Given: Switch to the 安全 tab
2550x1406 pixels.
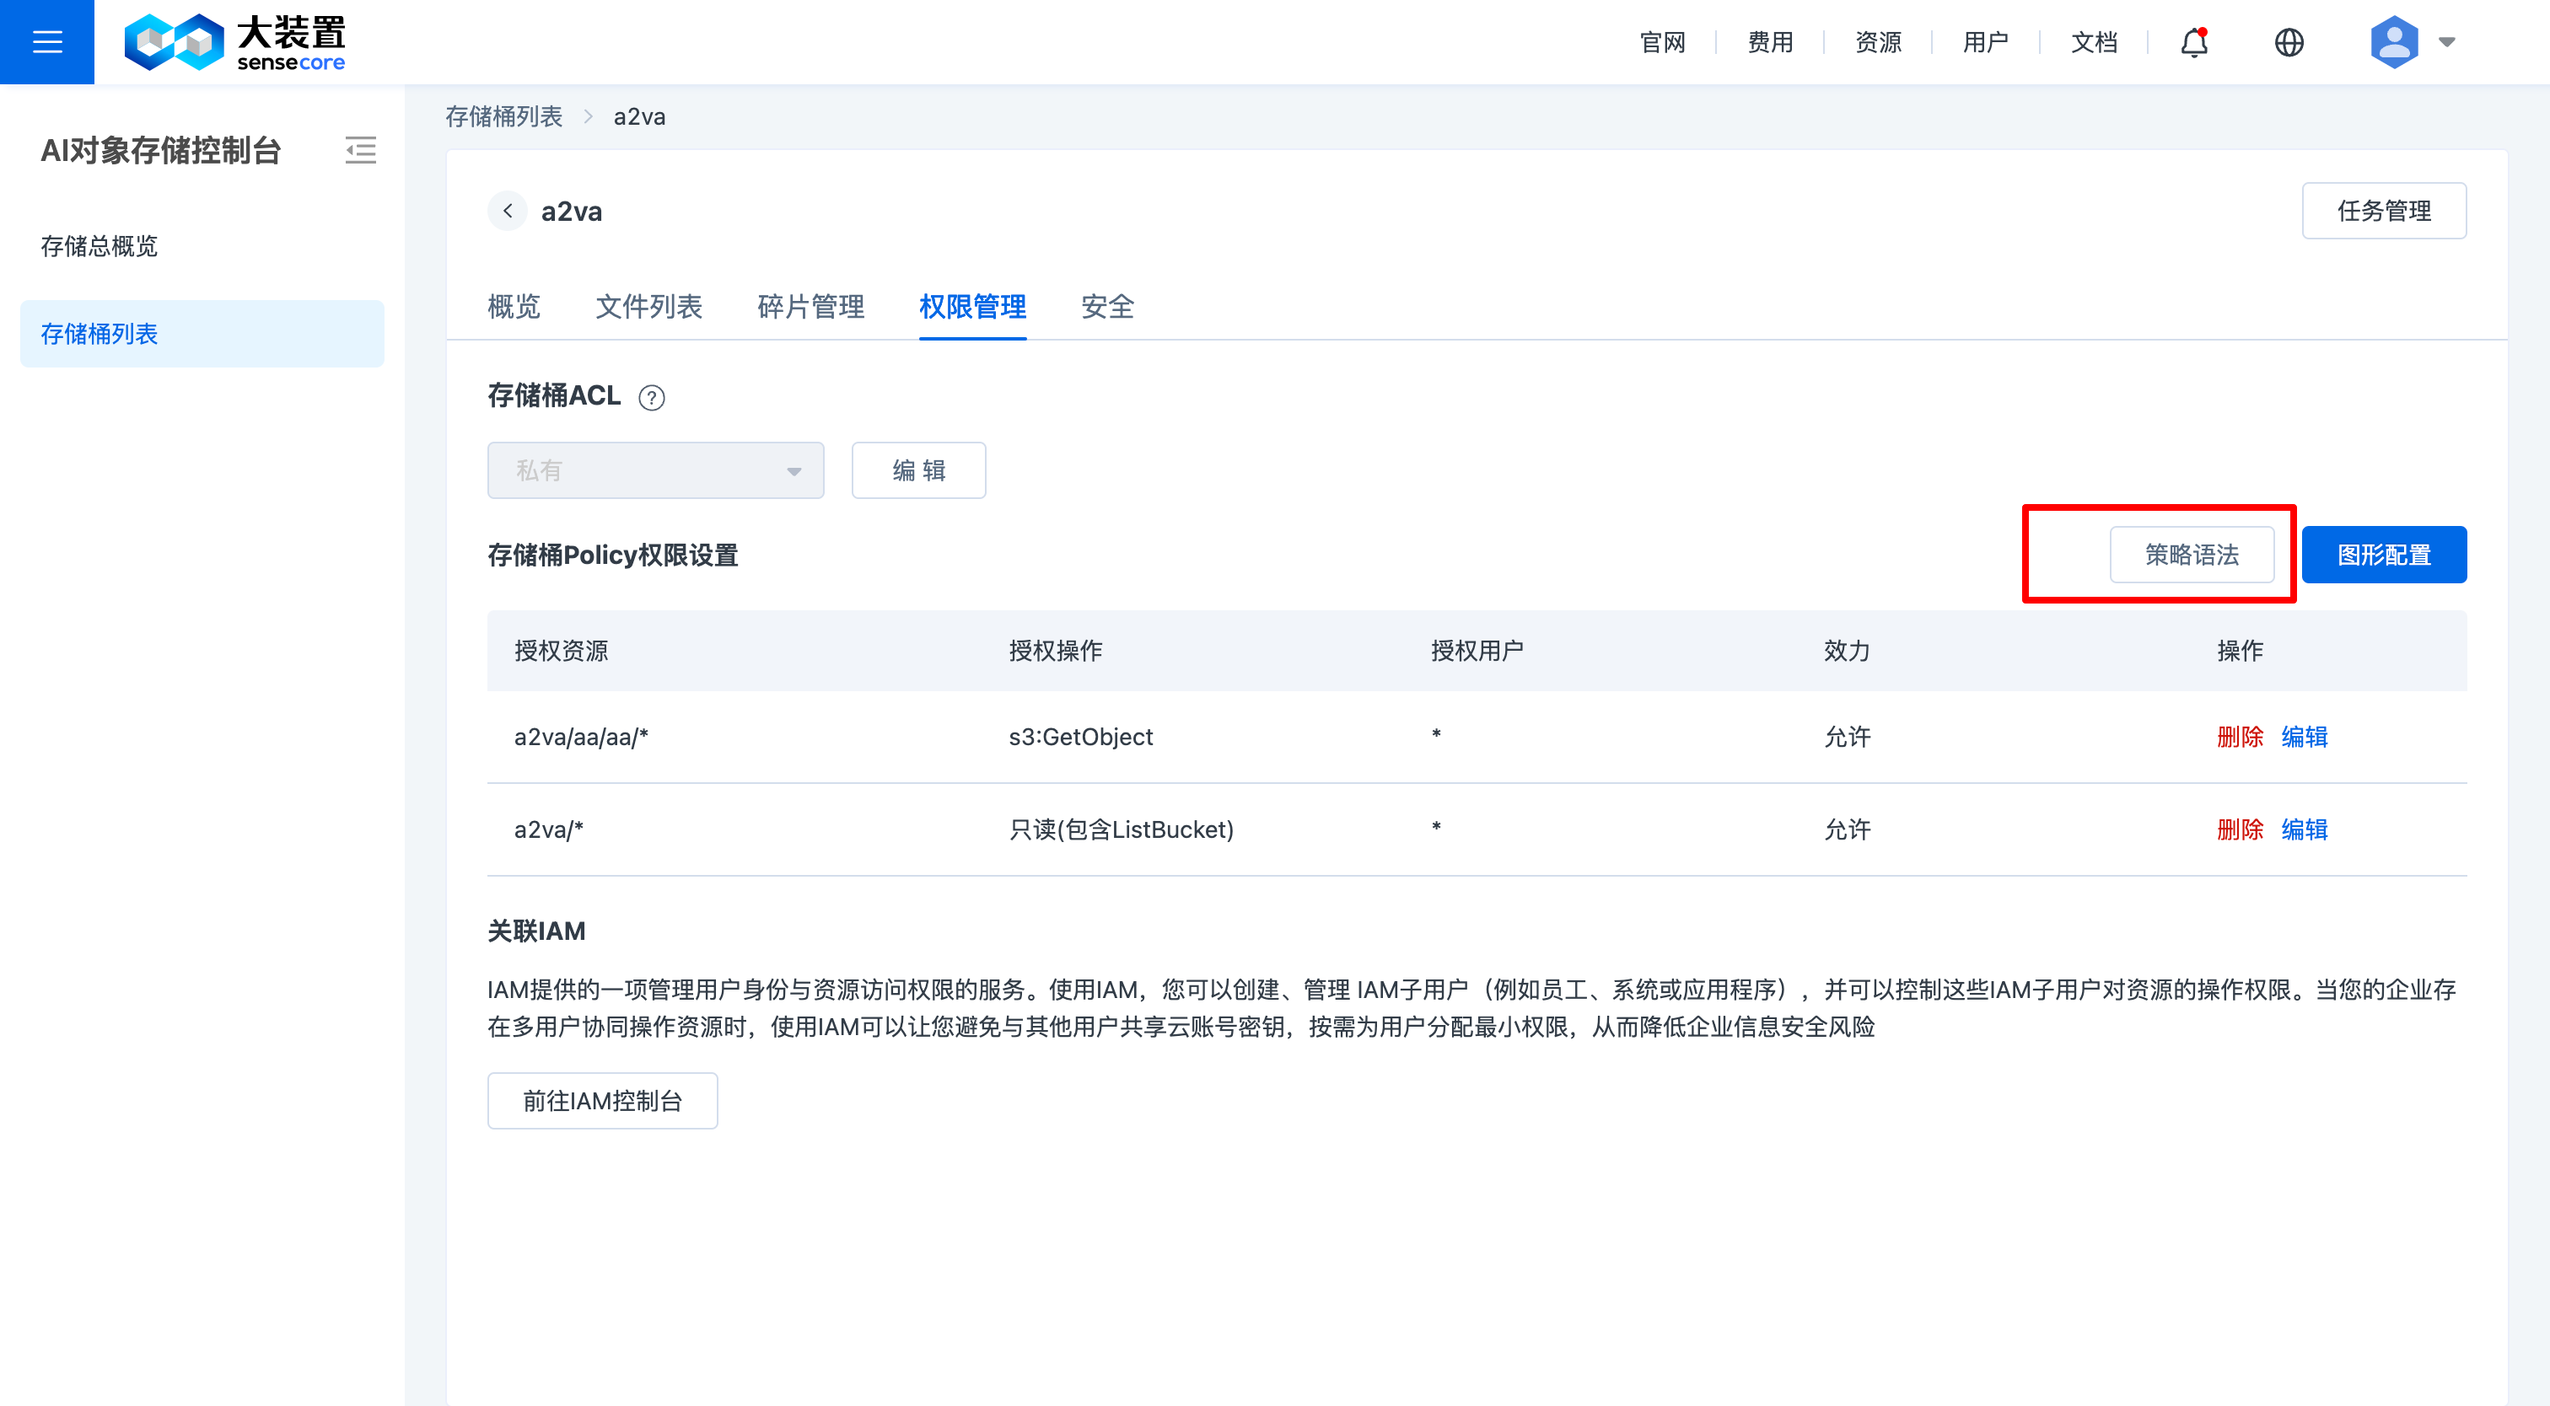Looking at the screenshot, I should pos(1108,307).
